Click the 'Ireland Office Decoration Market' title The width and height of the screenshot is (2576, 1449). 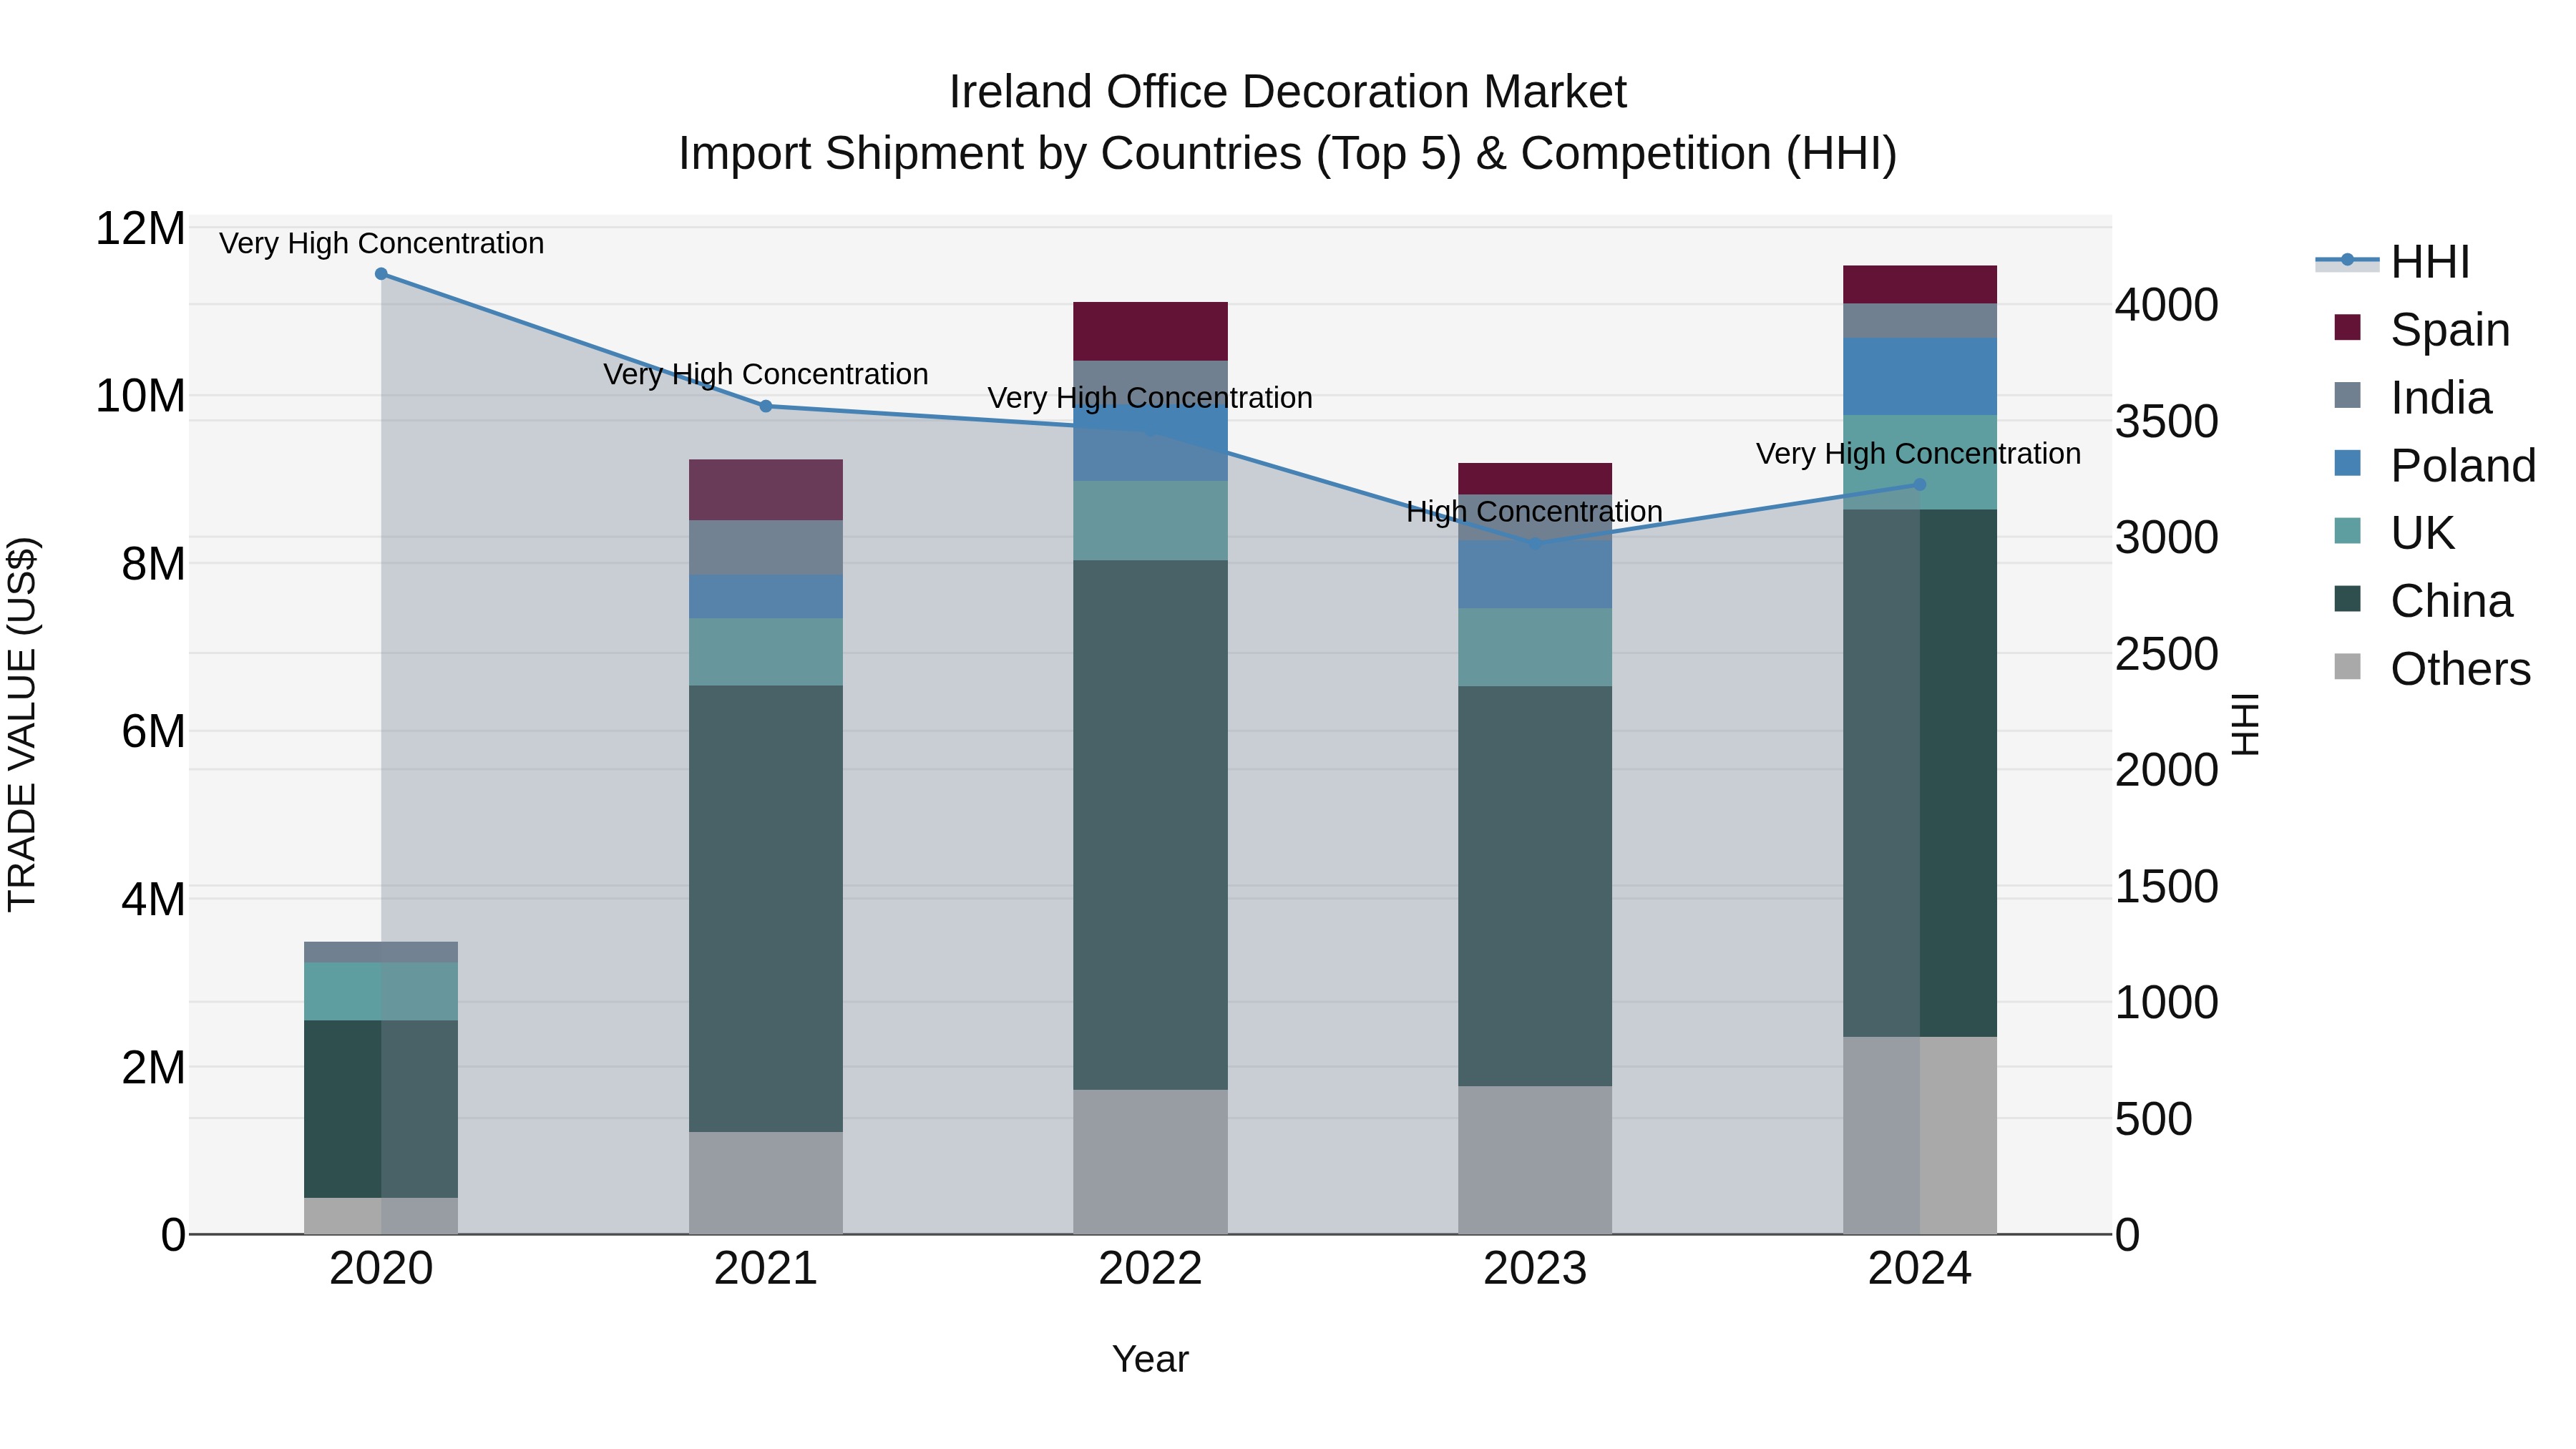pyautogui.click(x=1288, y=92)
